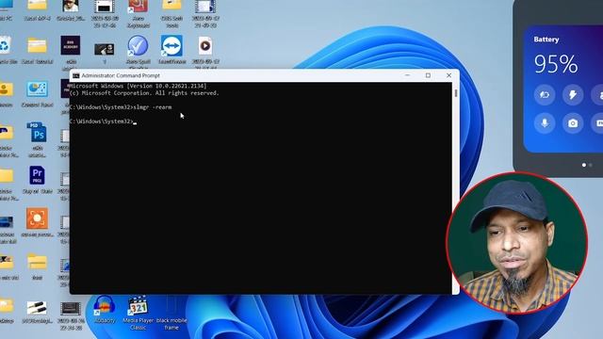Image resolution: width=603 pixels, height=339 pixels.
Task: Click the Battery widget heading
Action: pos(546,40)
